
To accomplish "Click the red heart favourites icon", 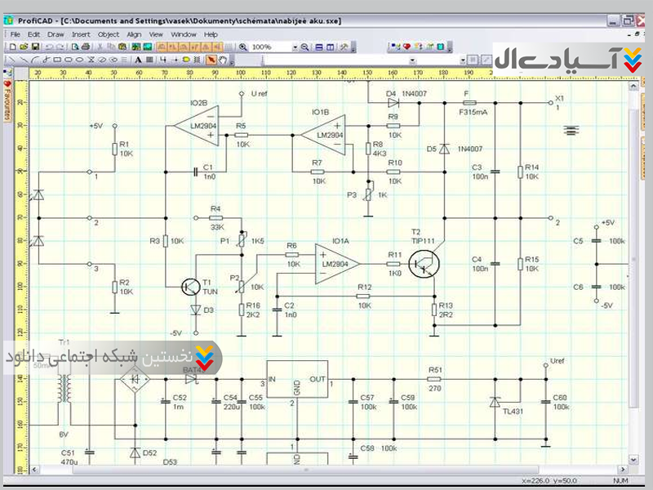I will (x=406, y=47).
